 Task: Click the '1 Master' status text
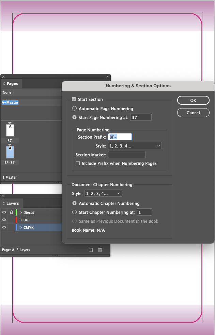click(10, 177)
